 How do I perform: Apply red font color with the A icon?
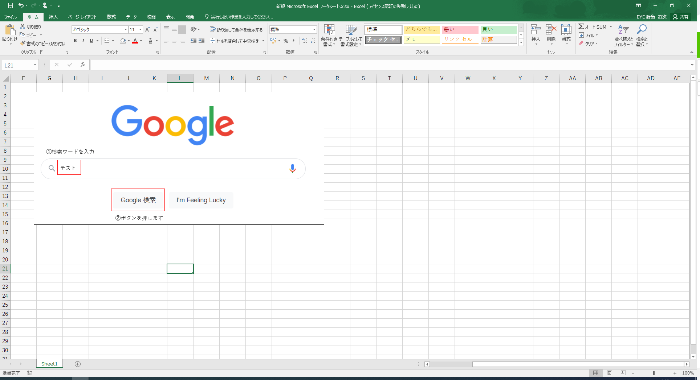[135, 41]
